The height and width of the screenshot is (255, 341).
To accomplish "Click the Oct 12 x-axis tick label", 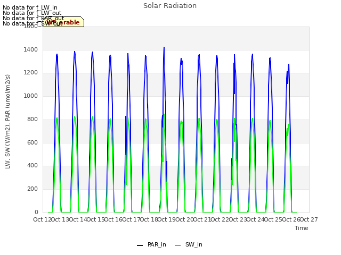I will pos(43,219).
